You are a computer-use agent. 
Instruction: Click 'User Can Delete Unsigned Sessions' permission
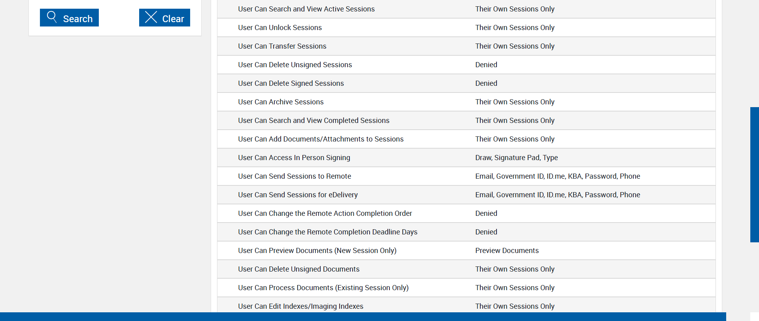pyautogui.click(x=295, y=65)
